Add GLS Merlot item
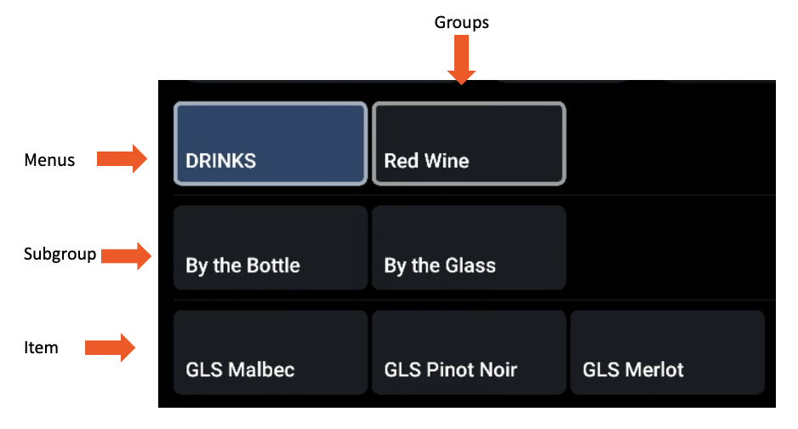The image size is (798, 429). [667, 352]
